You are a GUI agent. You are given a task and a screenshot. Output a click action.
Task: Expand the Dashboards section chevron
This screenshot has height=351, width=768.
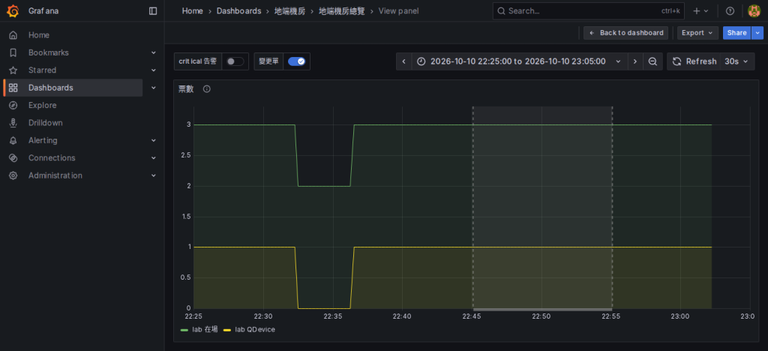(x=153, y=88)
